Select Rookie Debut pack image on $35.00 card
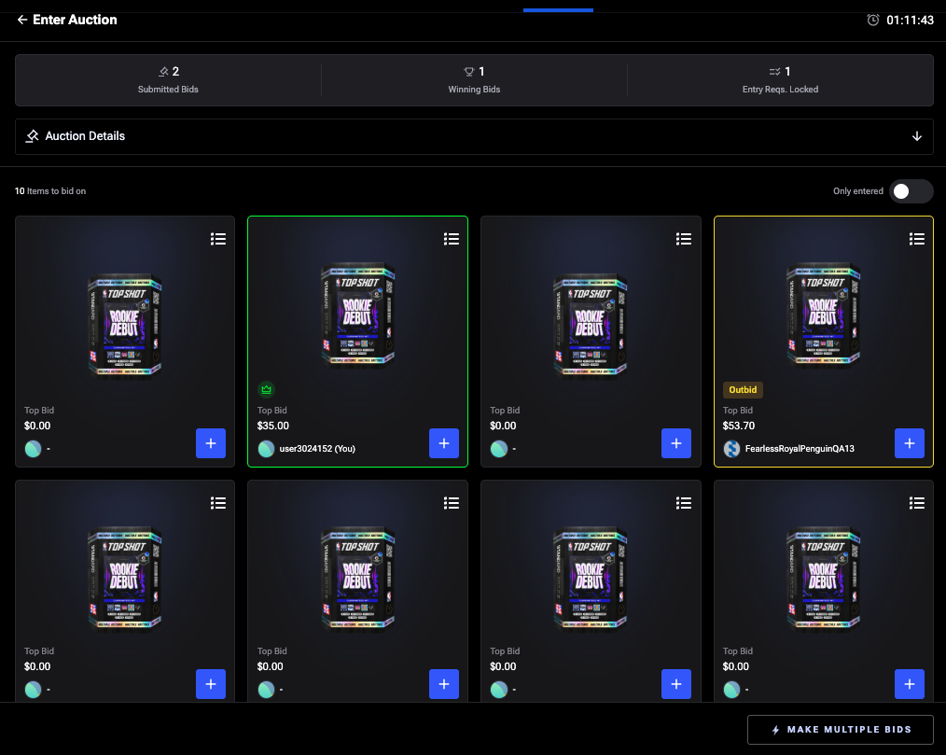946x755 pixels. 357,315
